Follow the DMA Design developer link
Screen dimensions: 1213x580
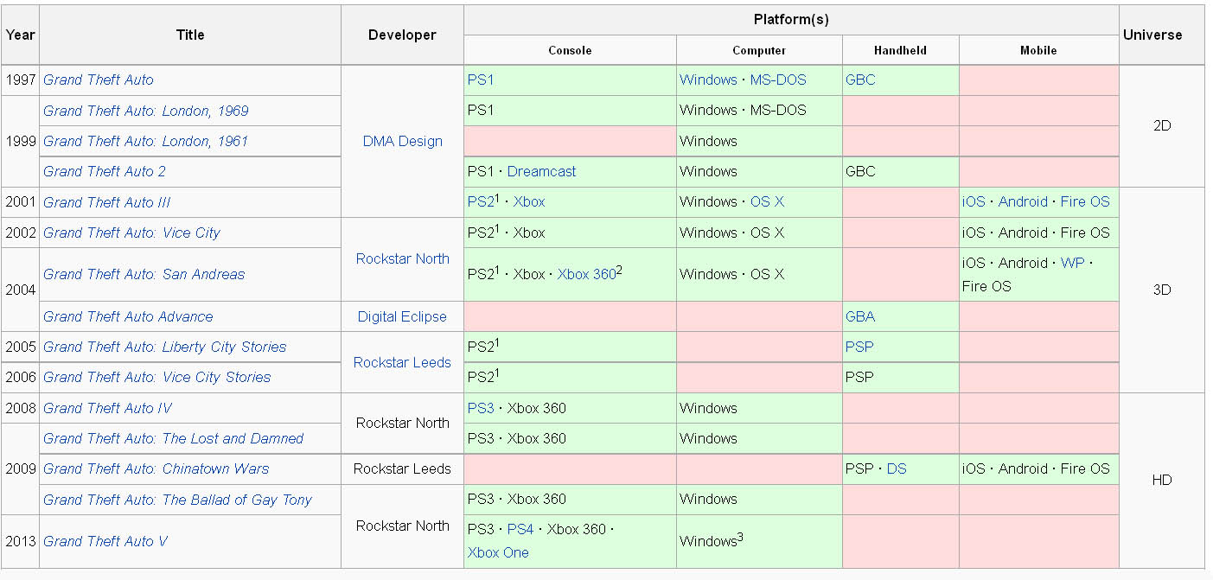[403, 141]
